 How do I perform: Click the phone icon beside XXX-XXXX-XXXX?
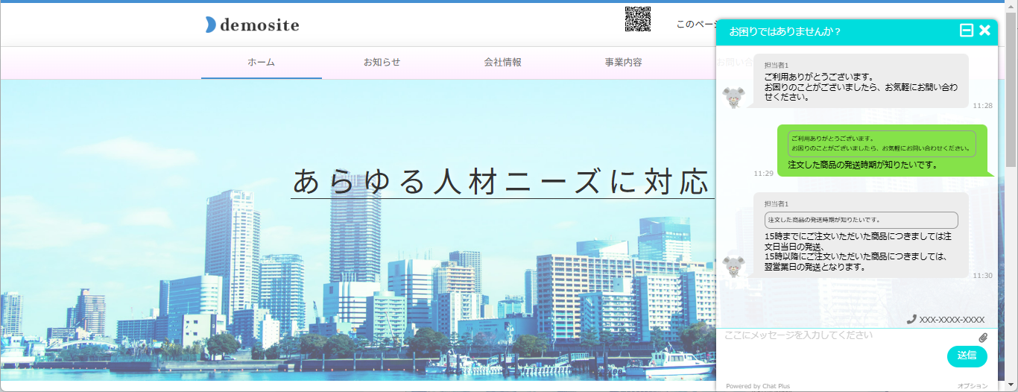click(x=911, y=319)
